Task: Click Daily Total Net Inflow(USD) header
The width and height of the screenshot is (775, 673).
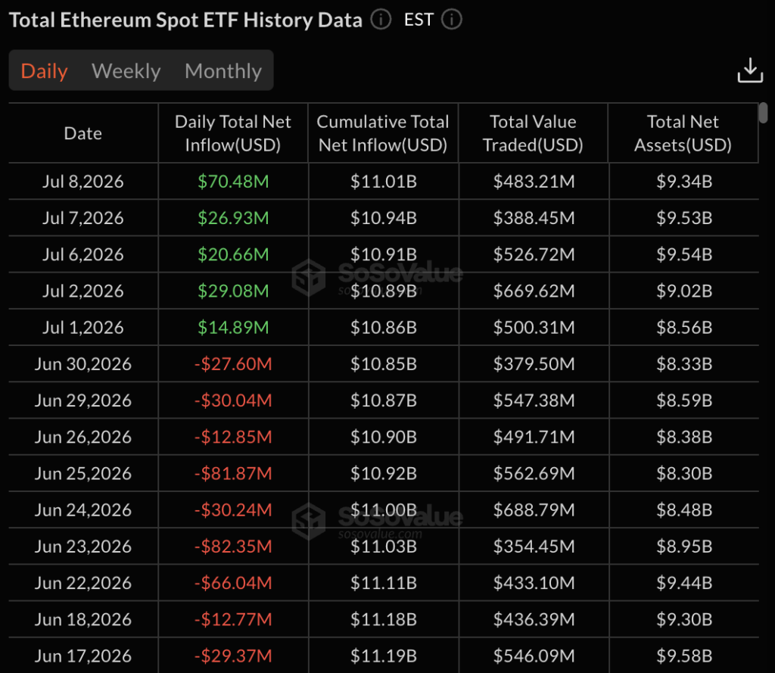Action: tap(233, 133)
